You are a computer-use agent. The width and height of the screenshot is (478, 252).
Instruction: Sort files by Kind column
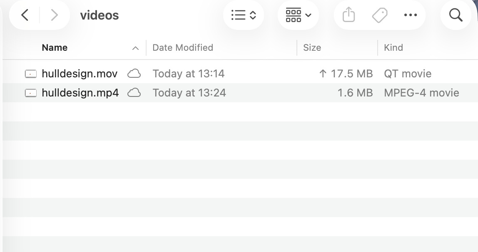[x=393, y=48]
